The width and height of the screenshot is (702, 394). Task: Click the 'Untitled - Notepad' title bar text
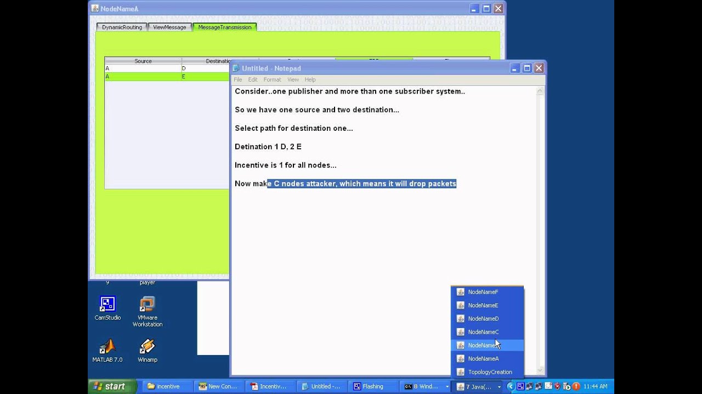(x=271, y=68)
